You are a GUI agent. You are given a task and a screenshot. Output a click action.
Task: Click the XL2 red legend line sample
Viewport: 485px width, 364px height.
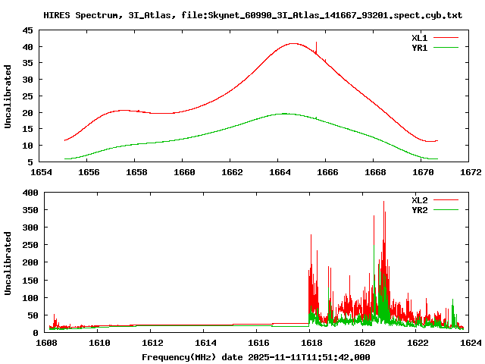tap(446, 200)
